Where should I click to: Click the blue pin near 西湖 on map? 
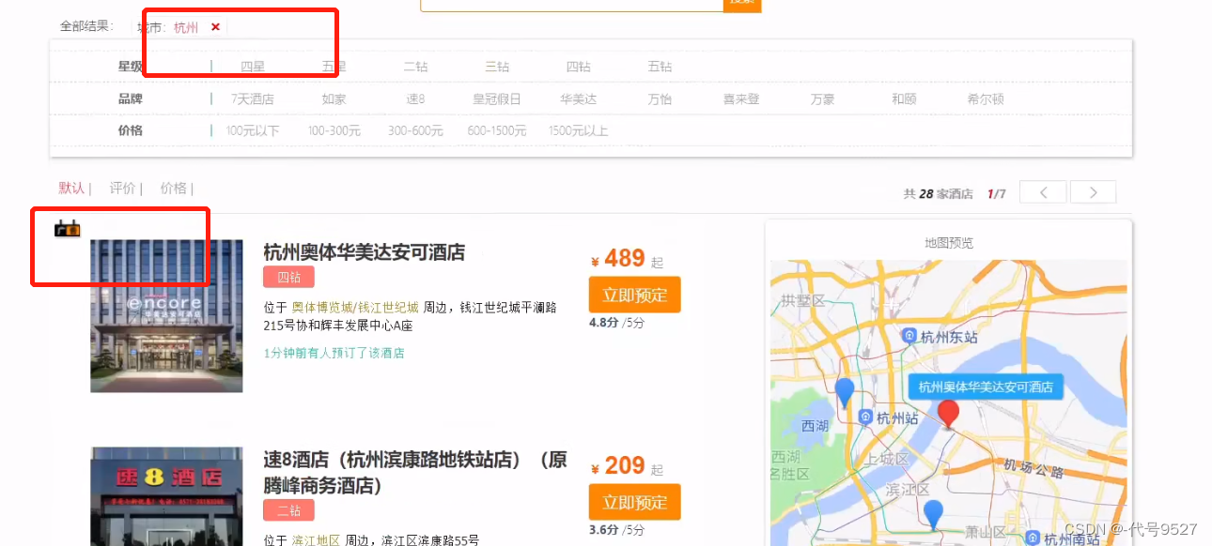845,391
